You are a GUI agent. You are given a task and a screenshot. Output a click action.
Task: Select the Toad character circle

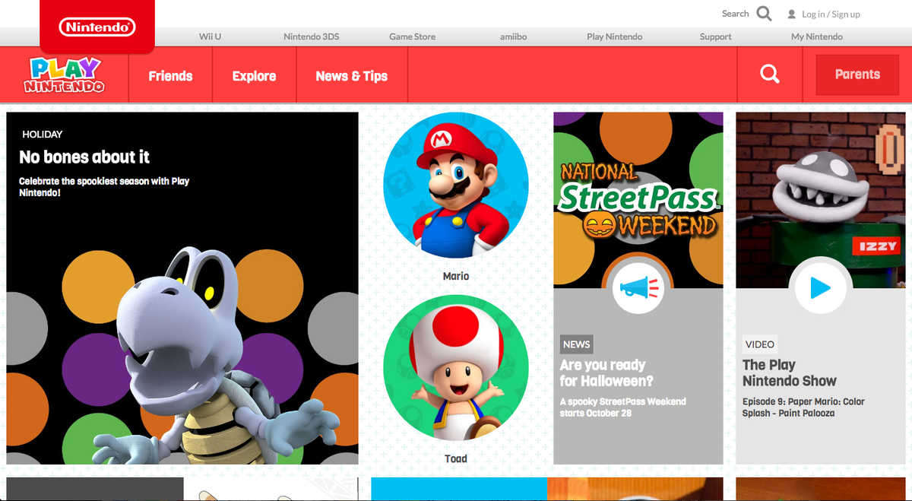(x=455, y=367)
